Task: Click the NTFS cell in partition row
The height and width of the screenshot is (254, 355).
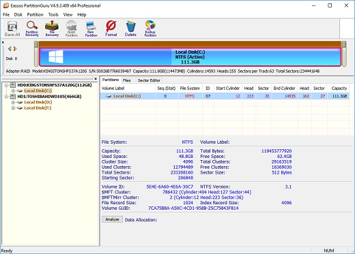Action: point(190,96)
